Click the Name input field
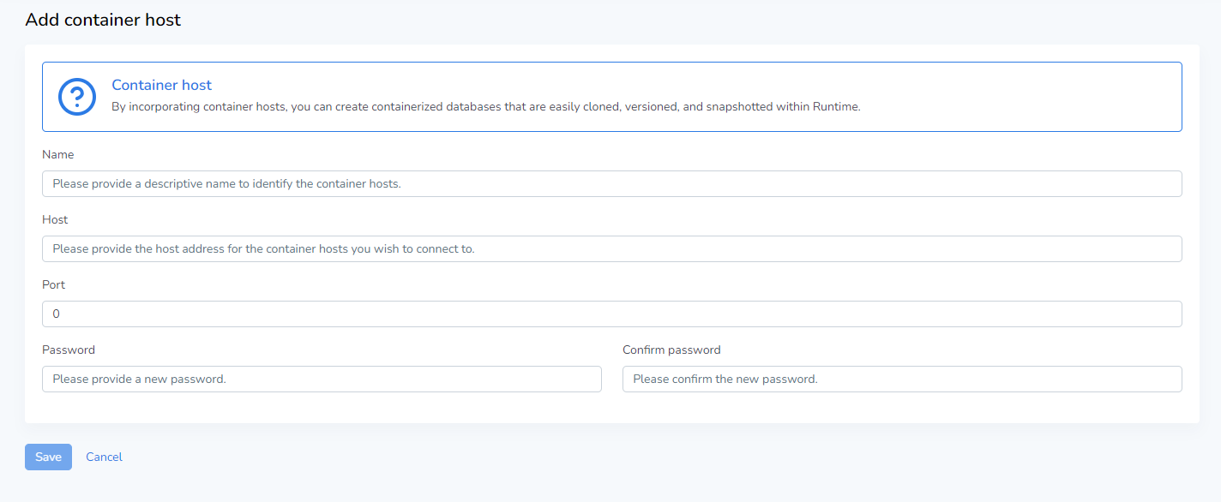The height and width of the screenshot is (502, 1221). tap(611, 183)
